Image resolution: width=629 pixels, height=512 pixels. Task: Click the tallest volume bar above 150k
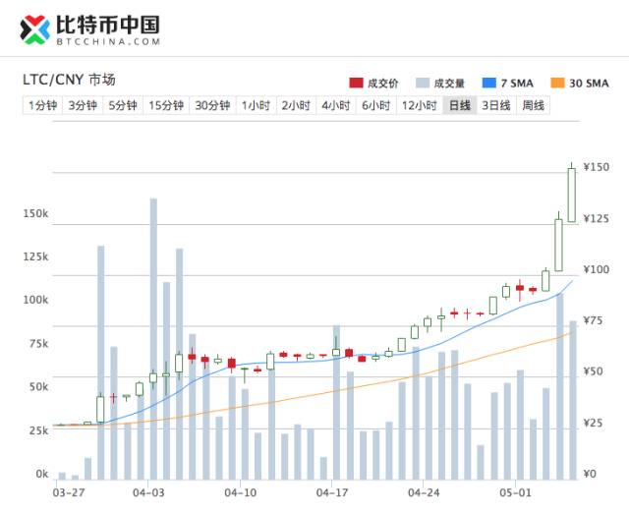pyautogui.click(x=153, y=339)
